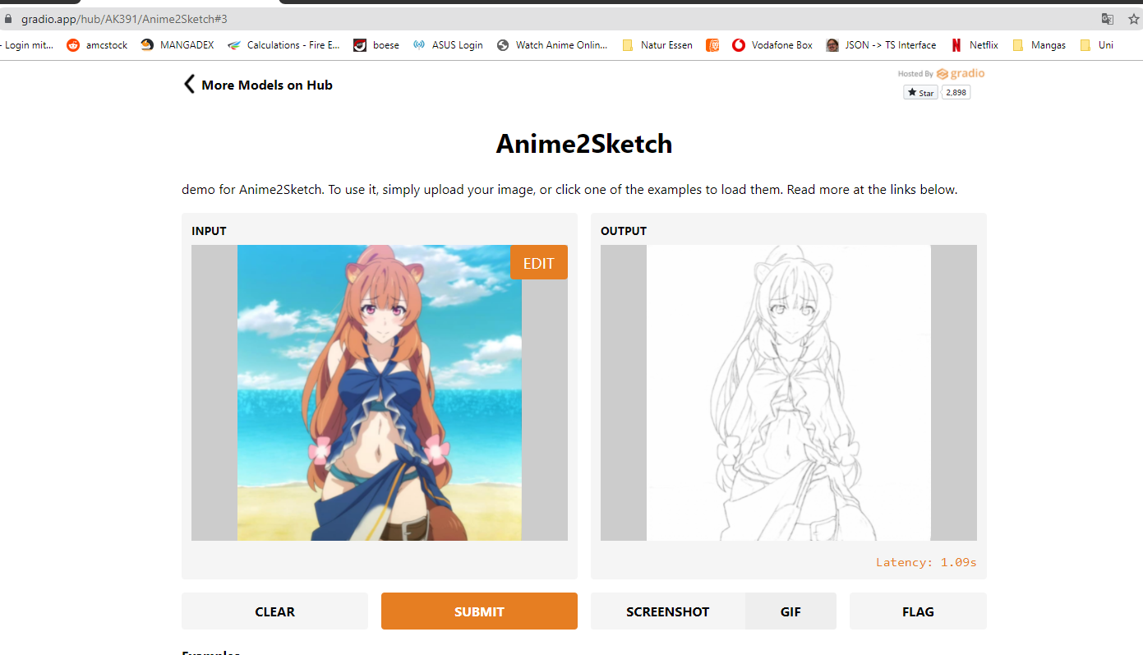Click the INPUT panel label
The width and height of the screenshot is (1143, 655).
(x=209, y=231)
